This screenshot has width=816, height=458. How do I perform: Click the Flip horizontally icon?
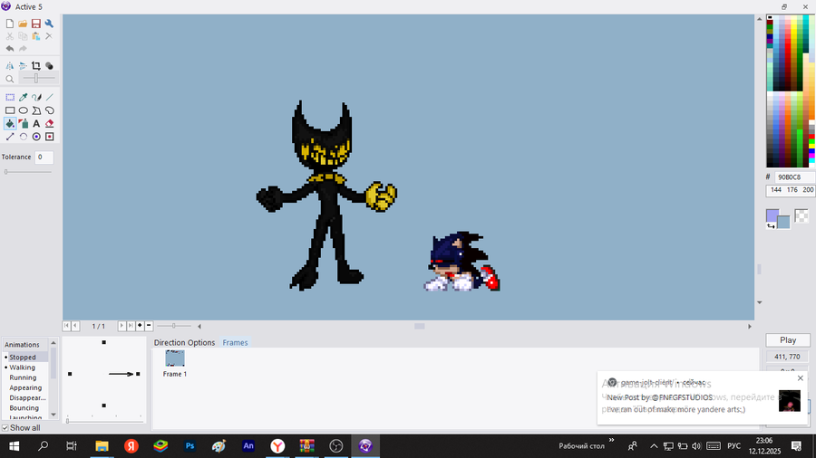tap(10, 66)
